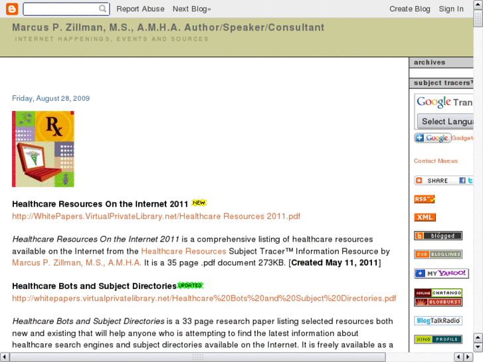Image resolution: width=483 pixels, height=362 pixels.
Task: Click Report Abuse in the navbar
Action: tap(140, 9)
